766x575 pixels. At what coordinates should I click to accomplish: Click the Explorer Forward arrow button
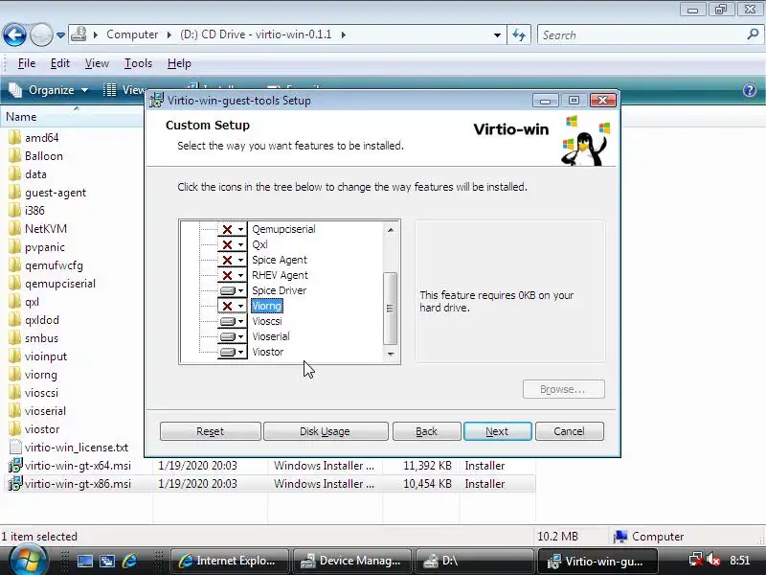pyautogui.click(x=41, y=35)
